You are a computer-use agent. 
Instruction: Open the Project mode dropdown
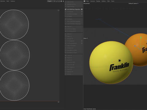coord(51,1)
